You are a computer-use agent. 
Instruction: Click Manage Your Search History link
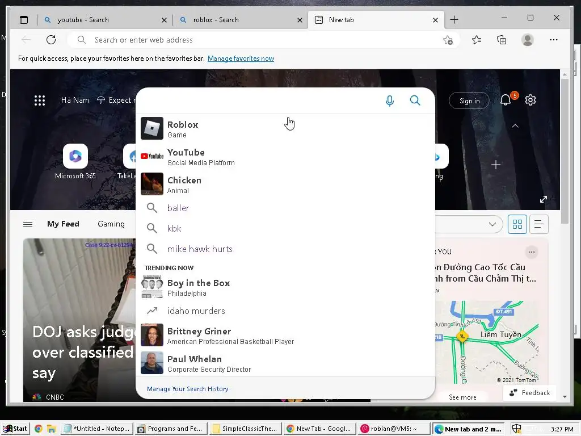pos(187,389)
